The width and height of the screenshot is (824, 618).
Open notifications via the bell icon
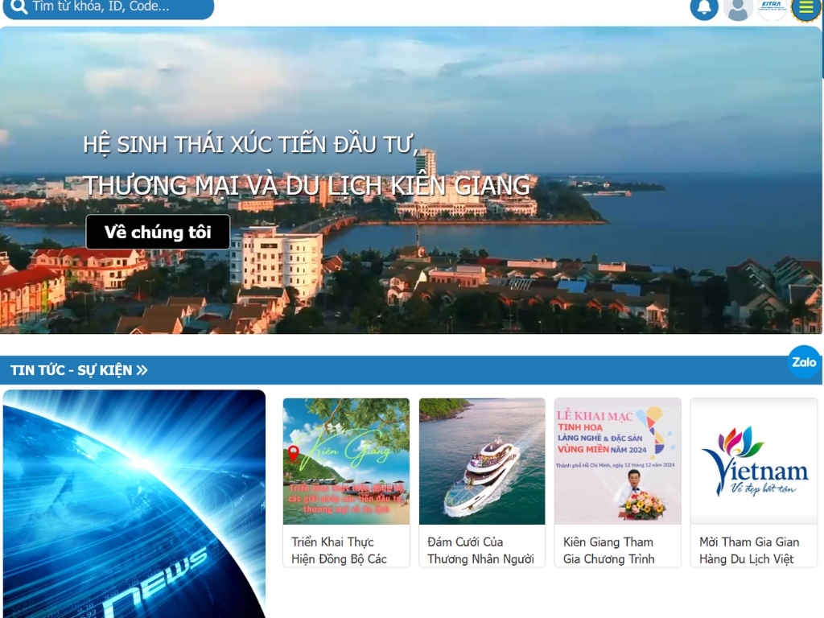tap(704, 8)
